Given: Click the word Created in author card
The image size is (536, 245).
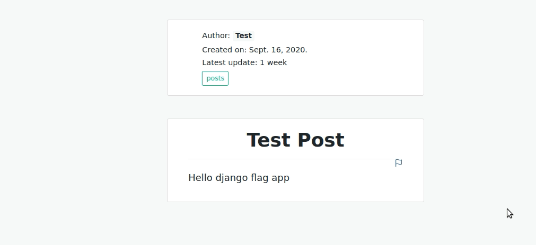Looking at the screenshot, I should tap(215, 50).
